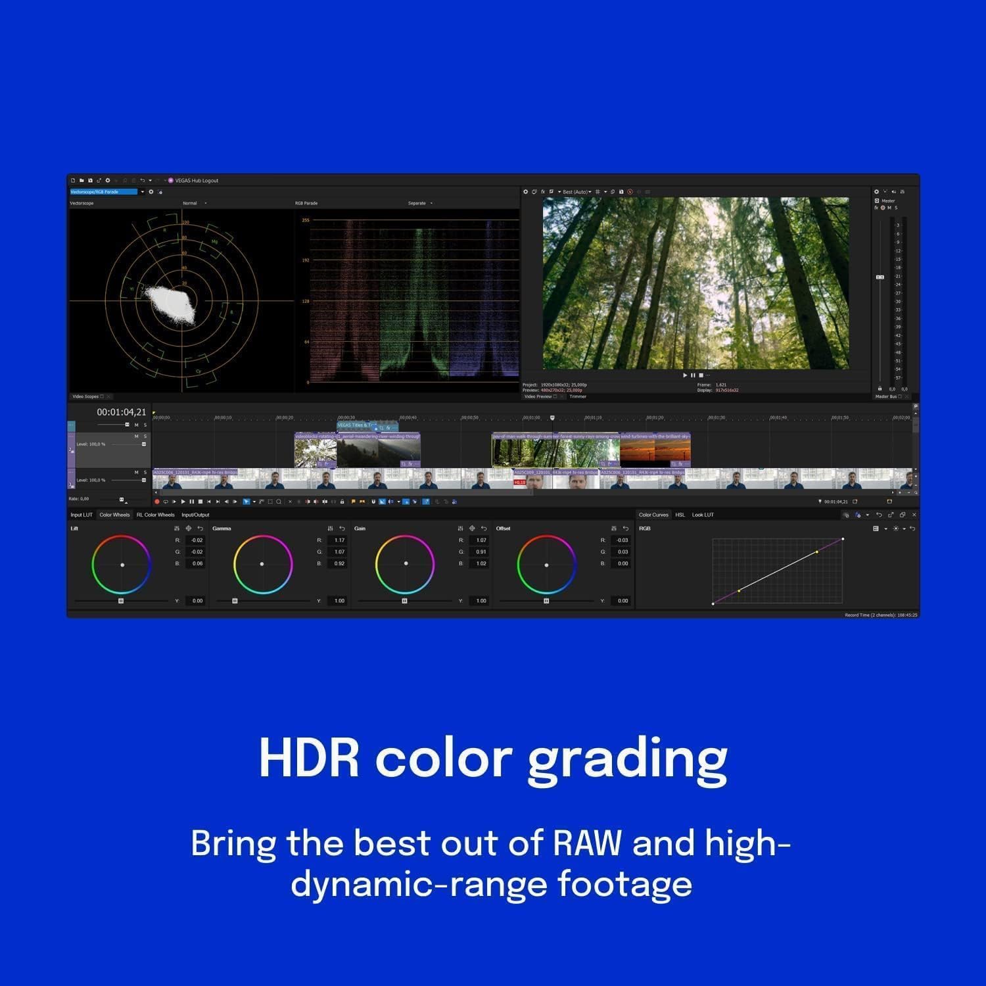
Task: Solo video track 2
Action: click(145, 436)
